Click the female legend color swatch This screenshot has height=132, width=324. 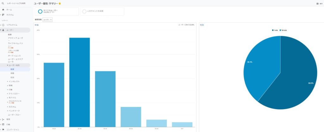280,30
